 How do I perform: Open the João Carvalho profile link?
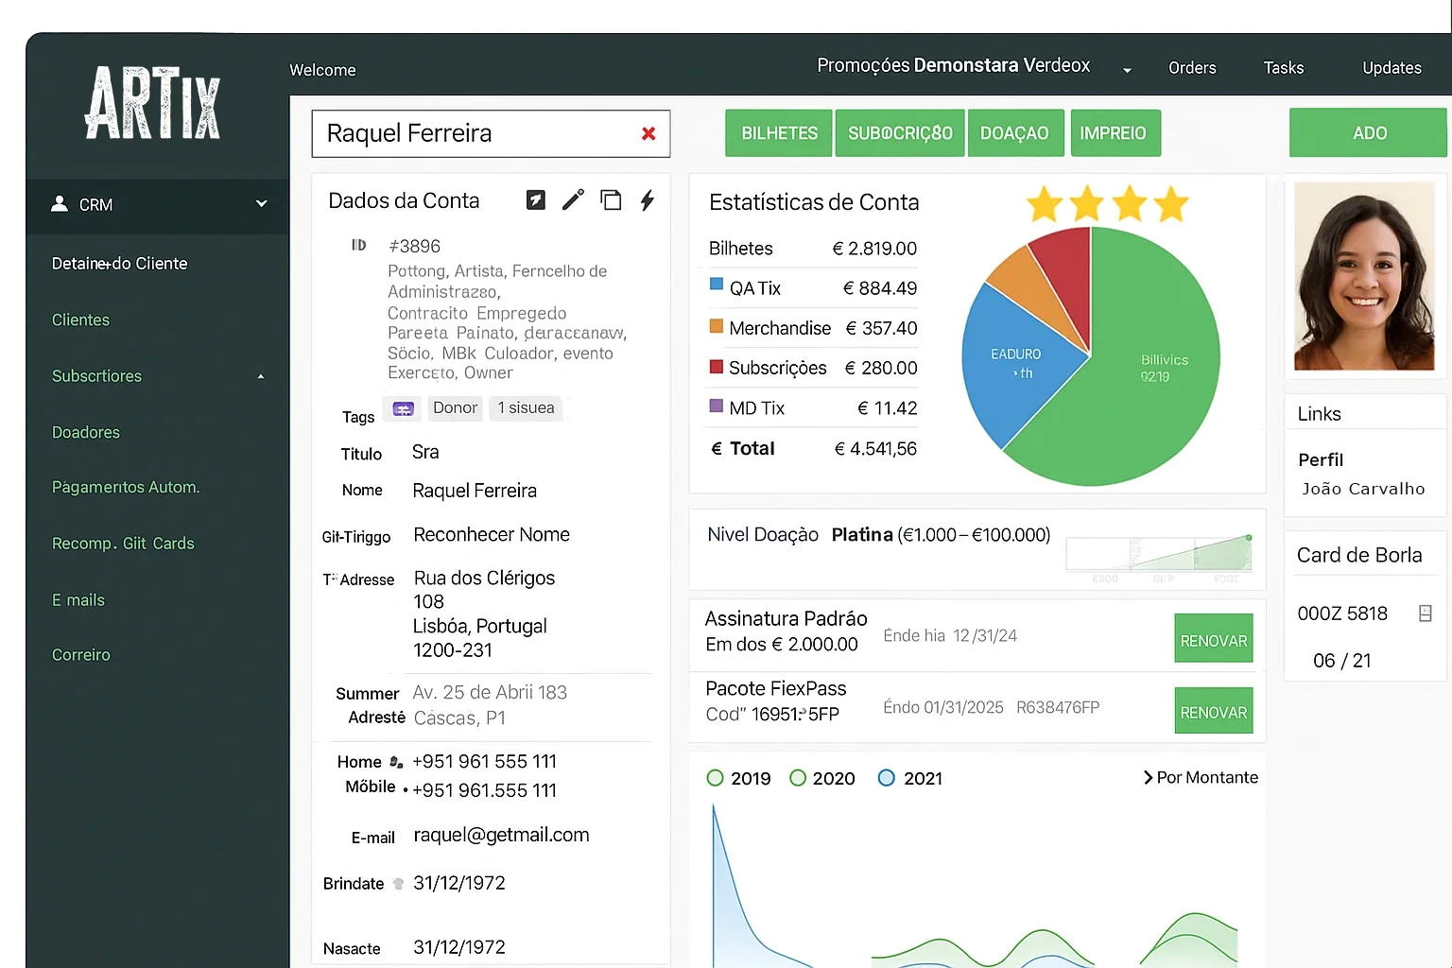[x=1363, y=489]
